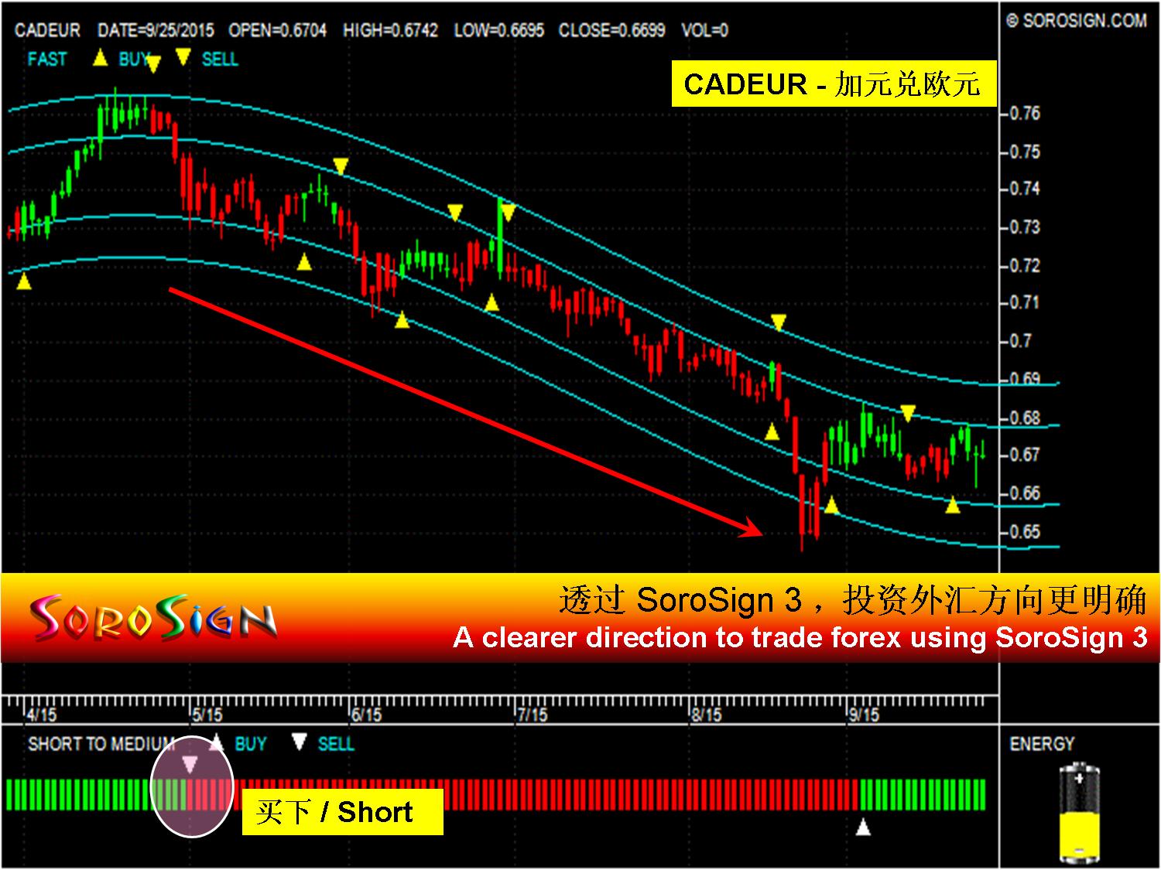The image size is (1161, 870).
Task: Click the HIGH=0.6742 value
Action: click(x=390, y=31)
